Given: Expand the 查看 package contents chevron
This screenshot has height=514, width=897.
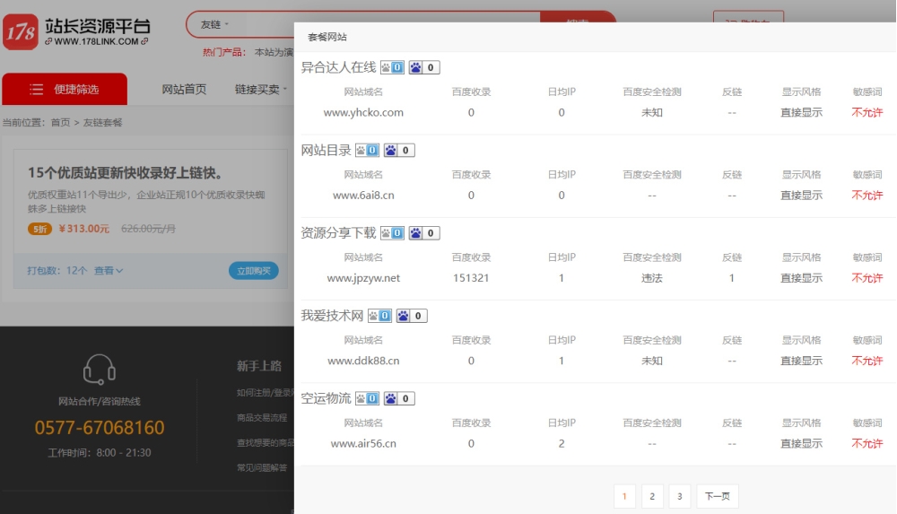Looking at the screenshot, I should pos(109,271).
